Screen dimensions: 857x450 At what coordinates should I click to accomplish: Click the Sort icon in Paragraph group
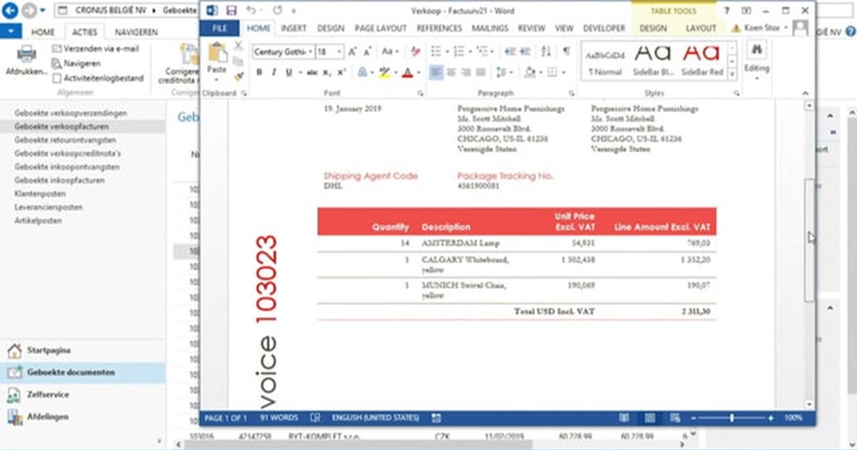546,51
